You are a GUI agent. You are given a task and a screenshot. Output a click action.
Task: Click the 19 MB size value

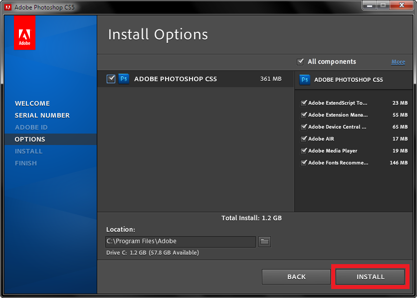pos(400,151)
